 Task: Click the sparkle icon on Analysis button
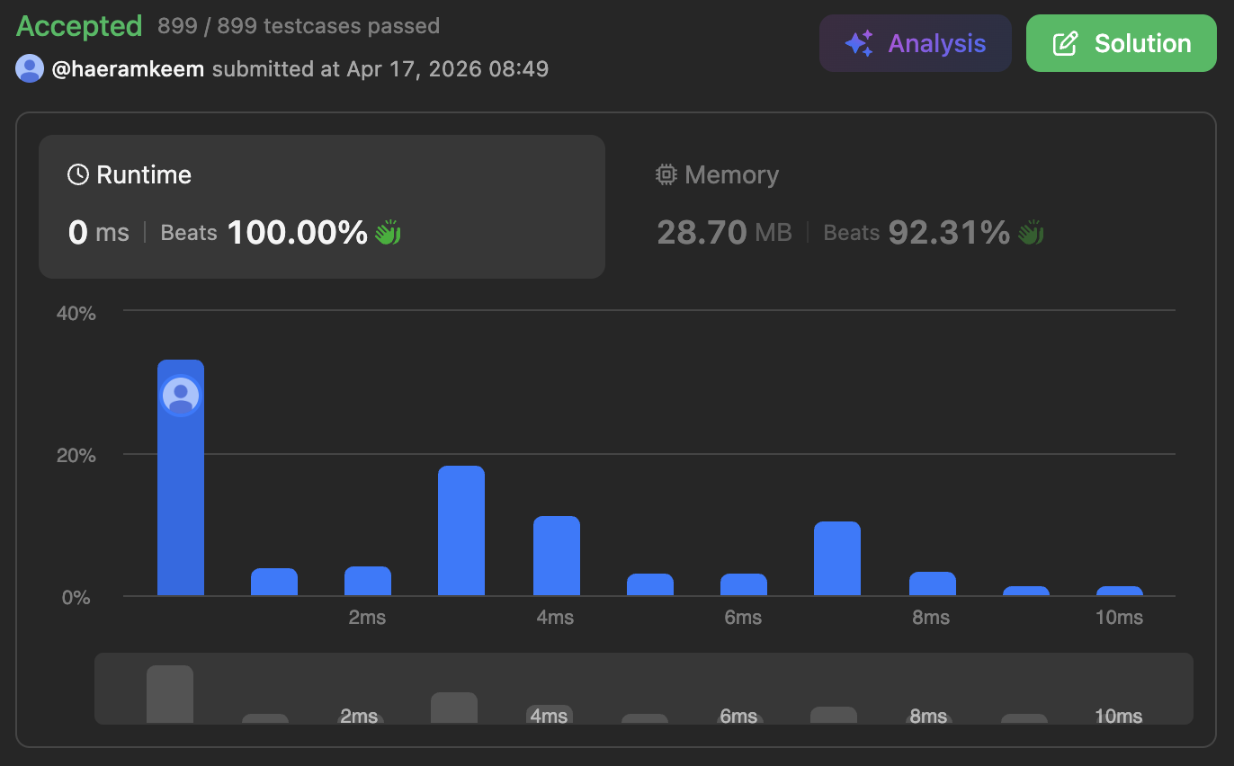[858, 43]
